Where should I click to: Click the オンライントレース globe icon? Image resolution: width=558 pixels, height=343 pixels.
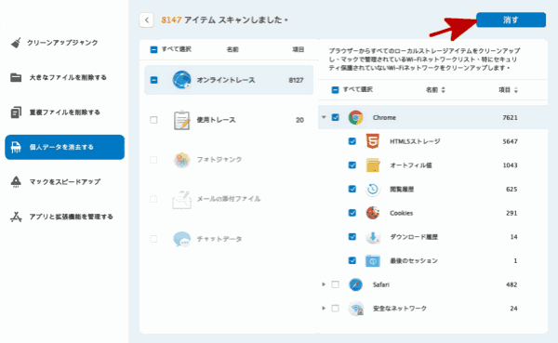point(182,80)
